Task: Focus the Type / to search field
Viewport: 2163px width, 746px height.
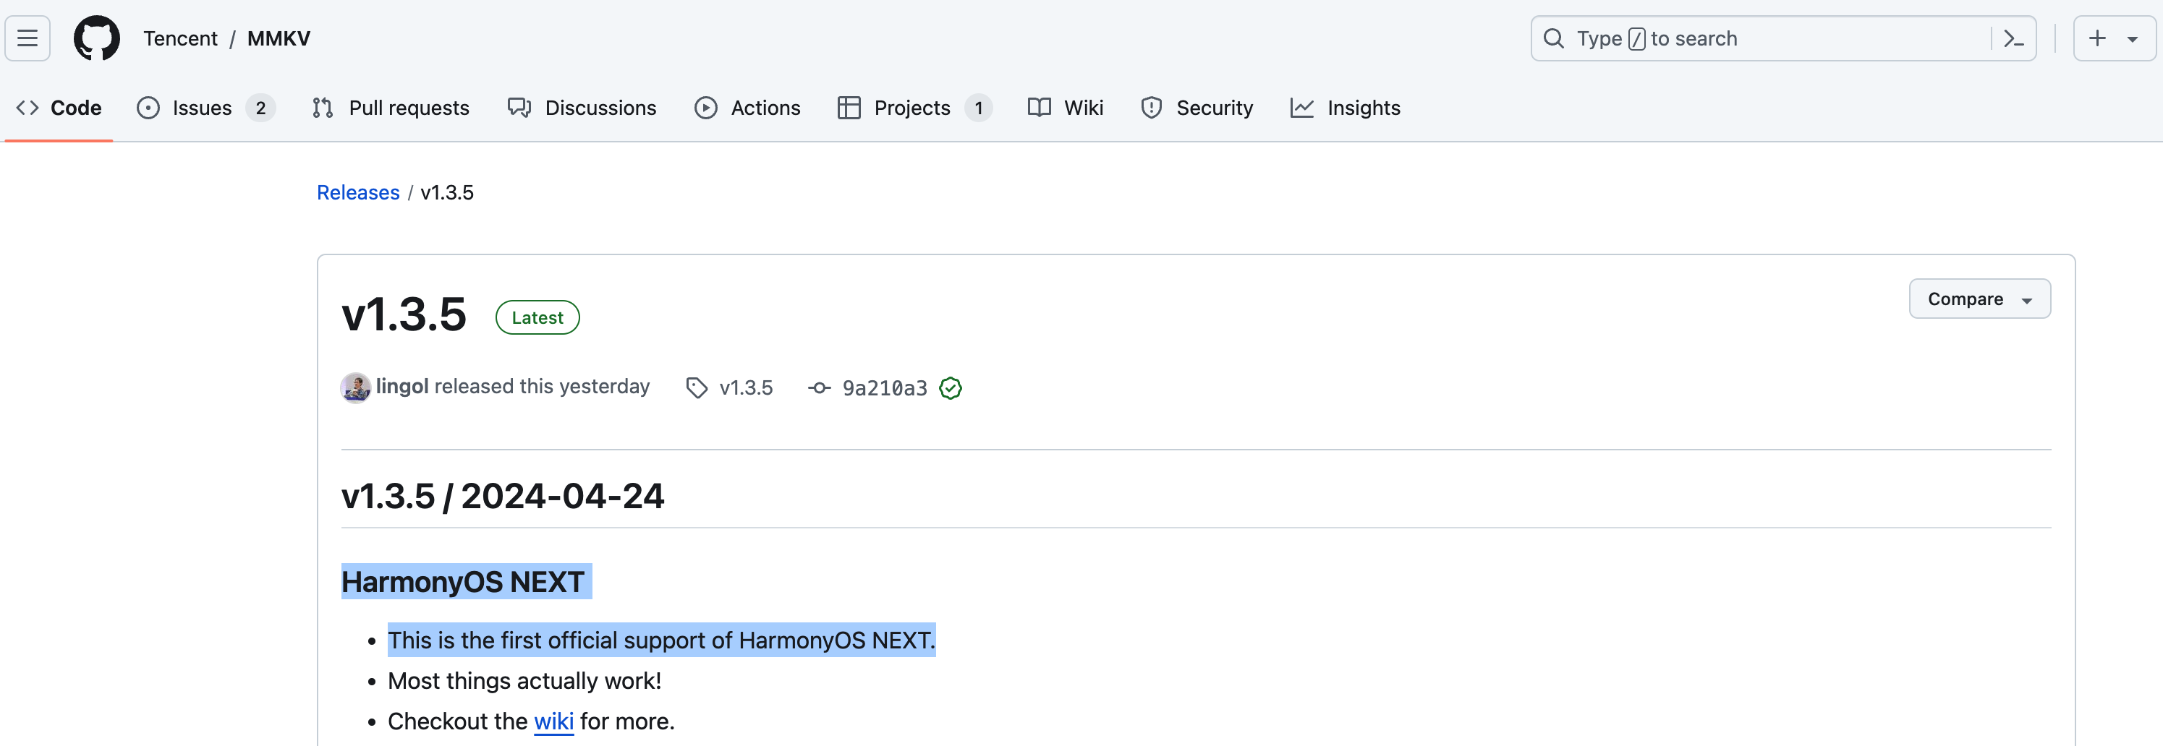Action: [1782, 38]
